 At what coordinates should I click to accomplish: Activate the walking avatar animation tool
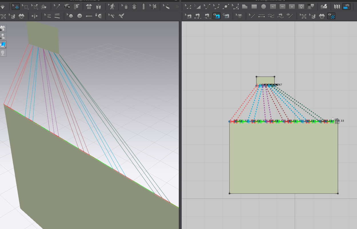coord(112,6)
